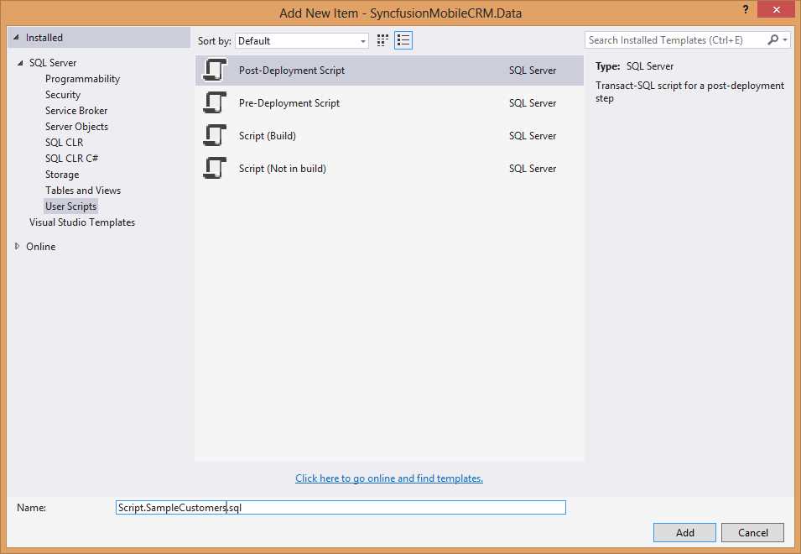
Task: Select the Pre-Deployment Script template icon
Action: pos(215,102)
